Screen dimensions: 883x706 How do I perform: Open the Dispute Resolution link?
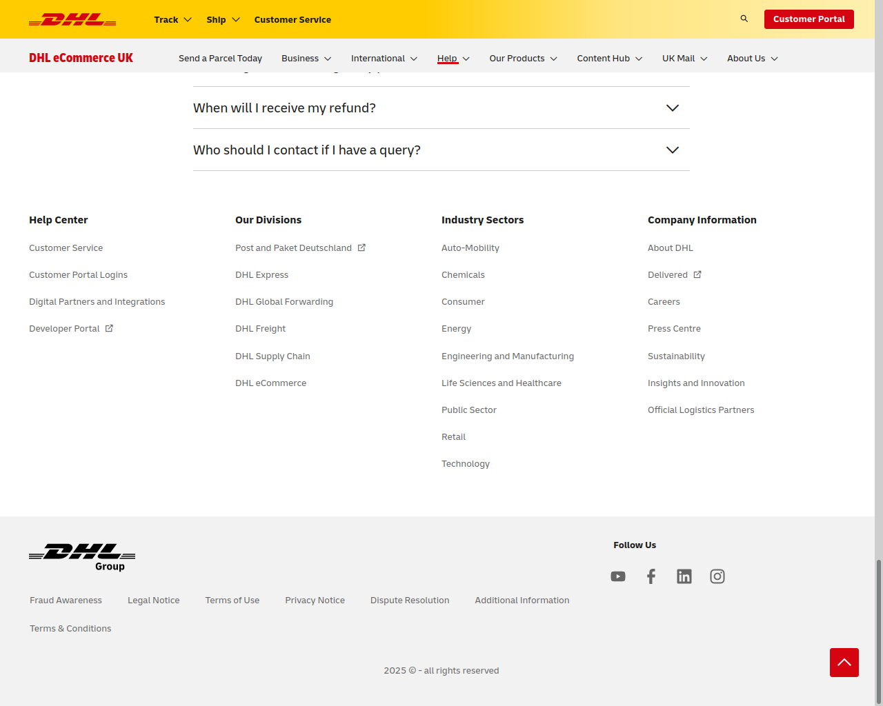410,600
